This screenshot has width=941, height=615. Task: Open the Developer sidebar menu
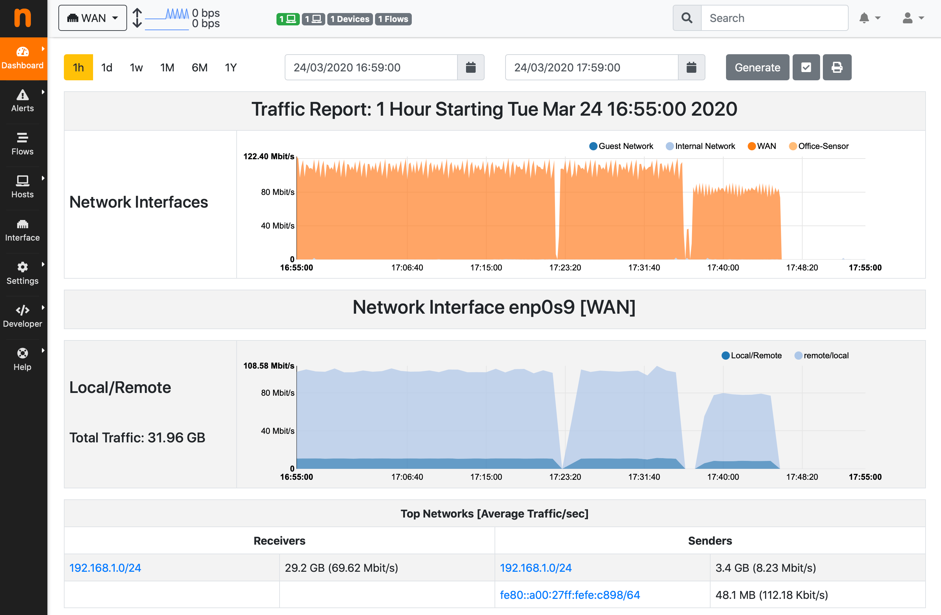tap(23, 316)
